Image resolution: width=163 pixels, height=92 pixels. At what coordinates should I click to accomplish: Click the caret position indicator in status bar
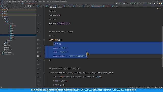coord(135,88)
